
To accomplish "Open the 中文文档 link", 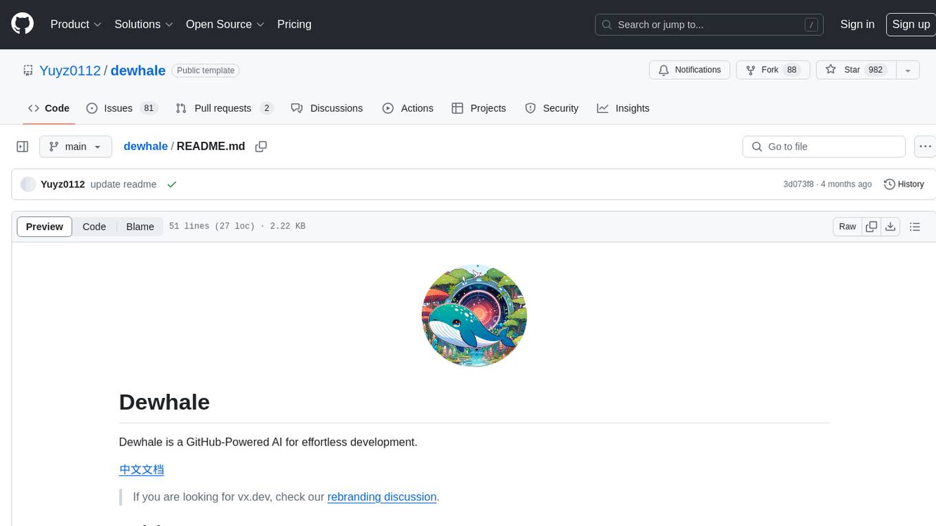I will click(141, 470).
